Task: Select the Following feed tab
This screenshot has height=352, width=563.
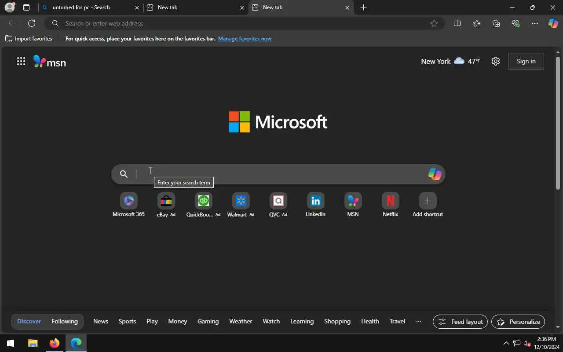Action: coord(65,321)
